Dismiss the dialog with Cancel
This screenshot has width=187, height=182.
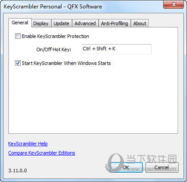coord(162,167)
